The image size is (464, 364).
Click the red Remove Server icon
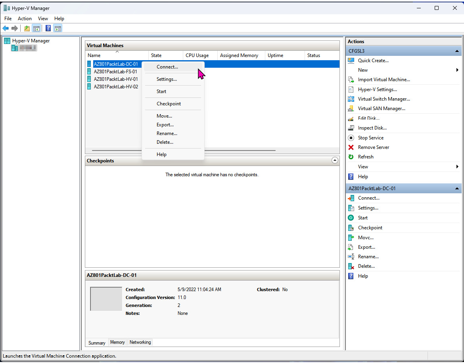pos(351,147)
